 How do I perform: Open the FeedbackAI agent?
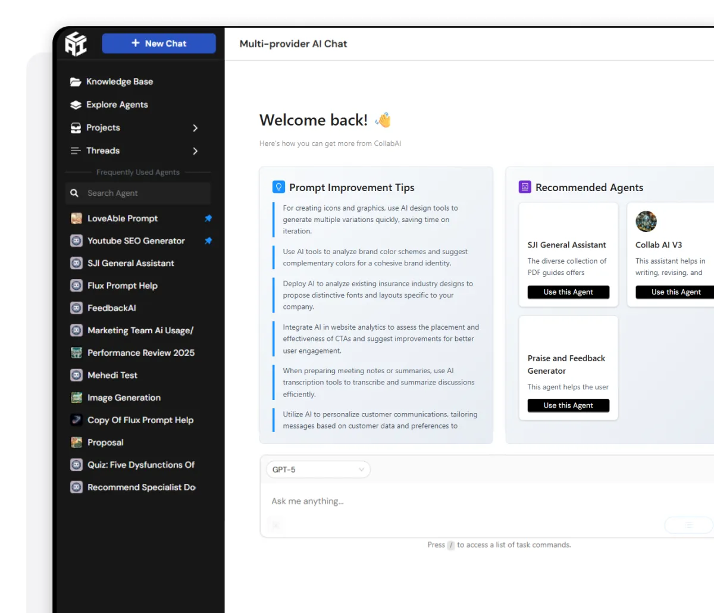coord(112,308)
